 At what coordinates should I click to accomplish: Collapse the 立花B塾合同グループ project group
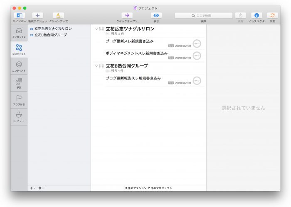click(x=96, y=66)
